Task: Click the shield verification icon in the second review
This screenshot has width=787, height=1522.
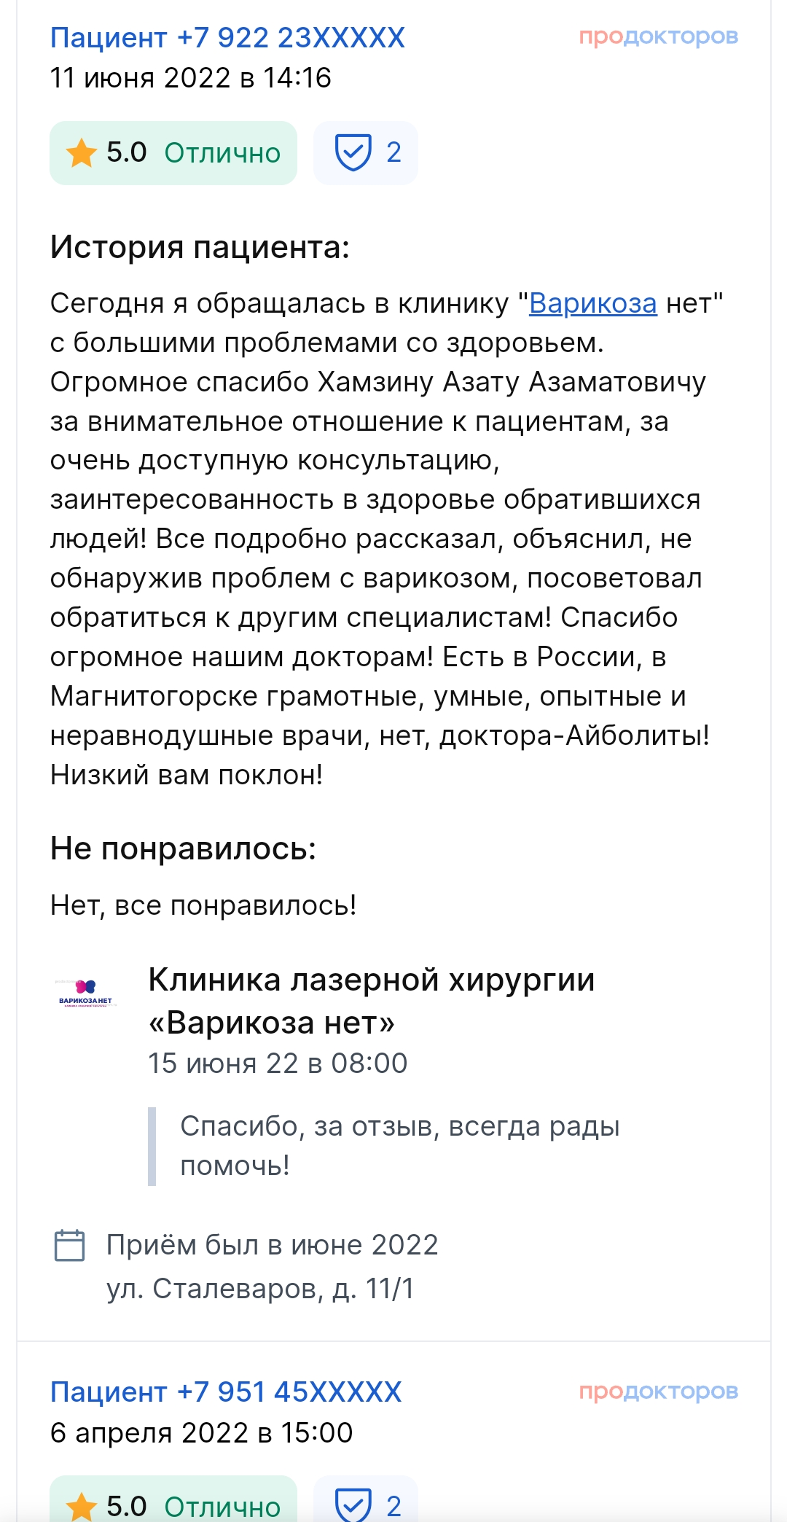Action: (353, 1505)
